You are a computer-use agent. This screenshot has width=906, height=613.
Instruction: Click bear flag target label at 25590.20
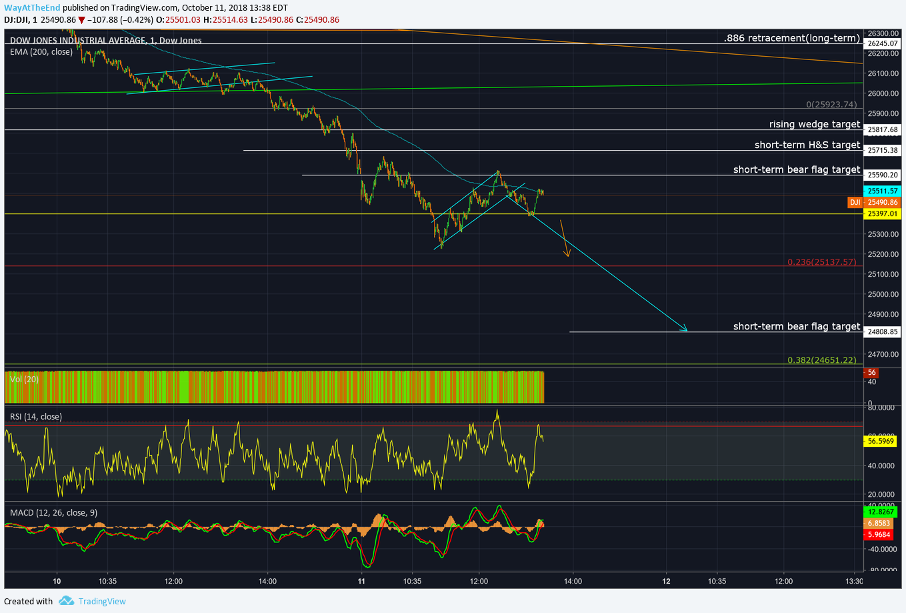[797, 169]
